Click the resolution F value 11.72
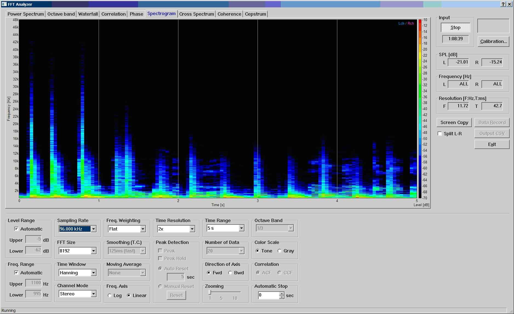This screenshot has width=514, height=314. pyautogui.click(x=458, y=106)
